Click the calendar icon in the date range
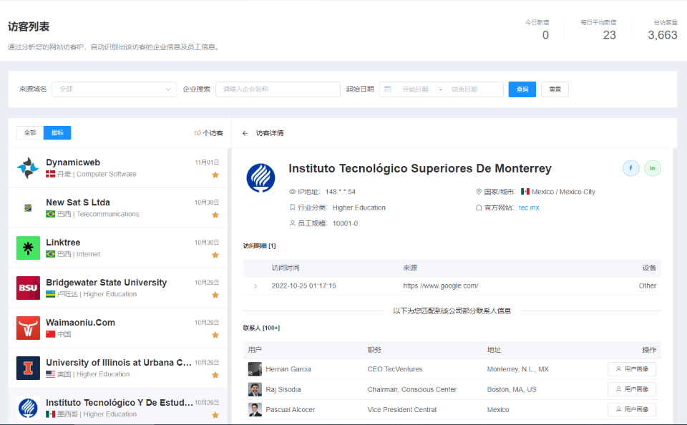Screen dimensions: 687x425 (388, 89)
